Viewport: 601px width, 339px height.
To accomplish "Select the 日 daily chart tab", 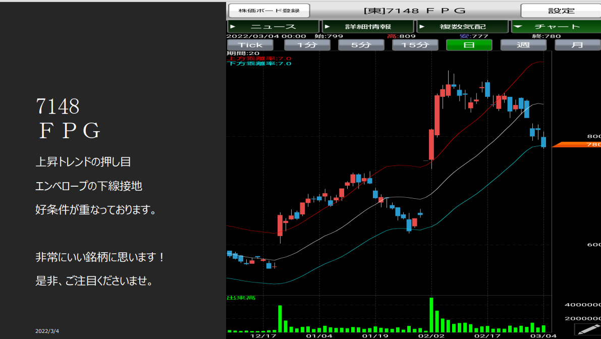I will point(469,45).
